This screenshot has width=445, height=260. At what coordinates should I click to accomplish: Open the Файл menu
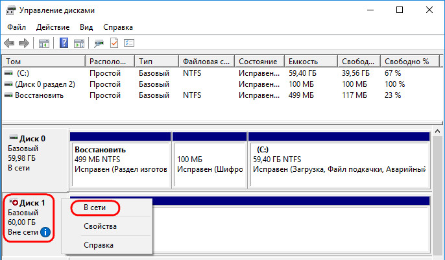tap(16, 27)
